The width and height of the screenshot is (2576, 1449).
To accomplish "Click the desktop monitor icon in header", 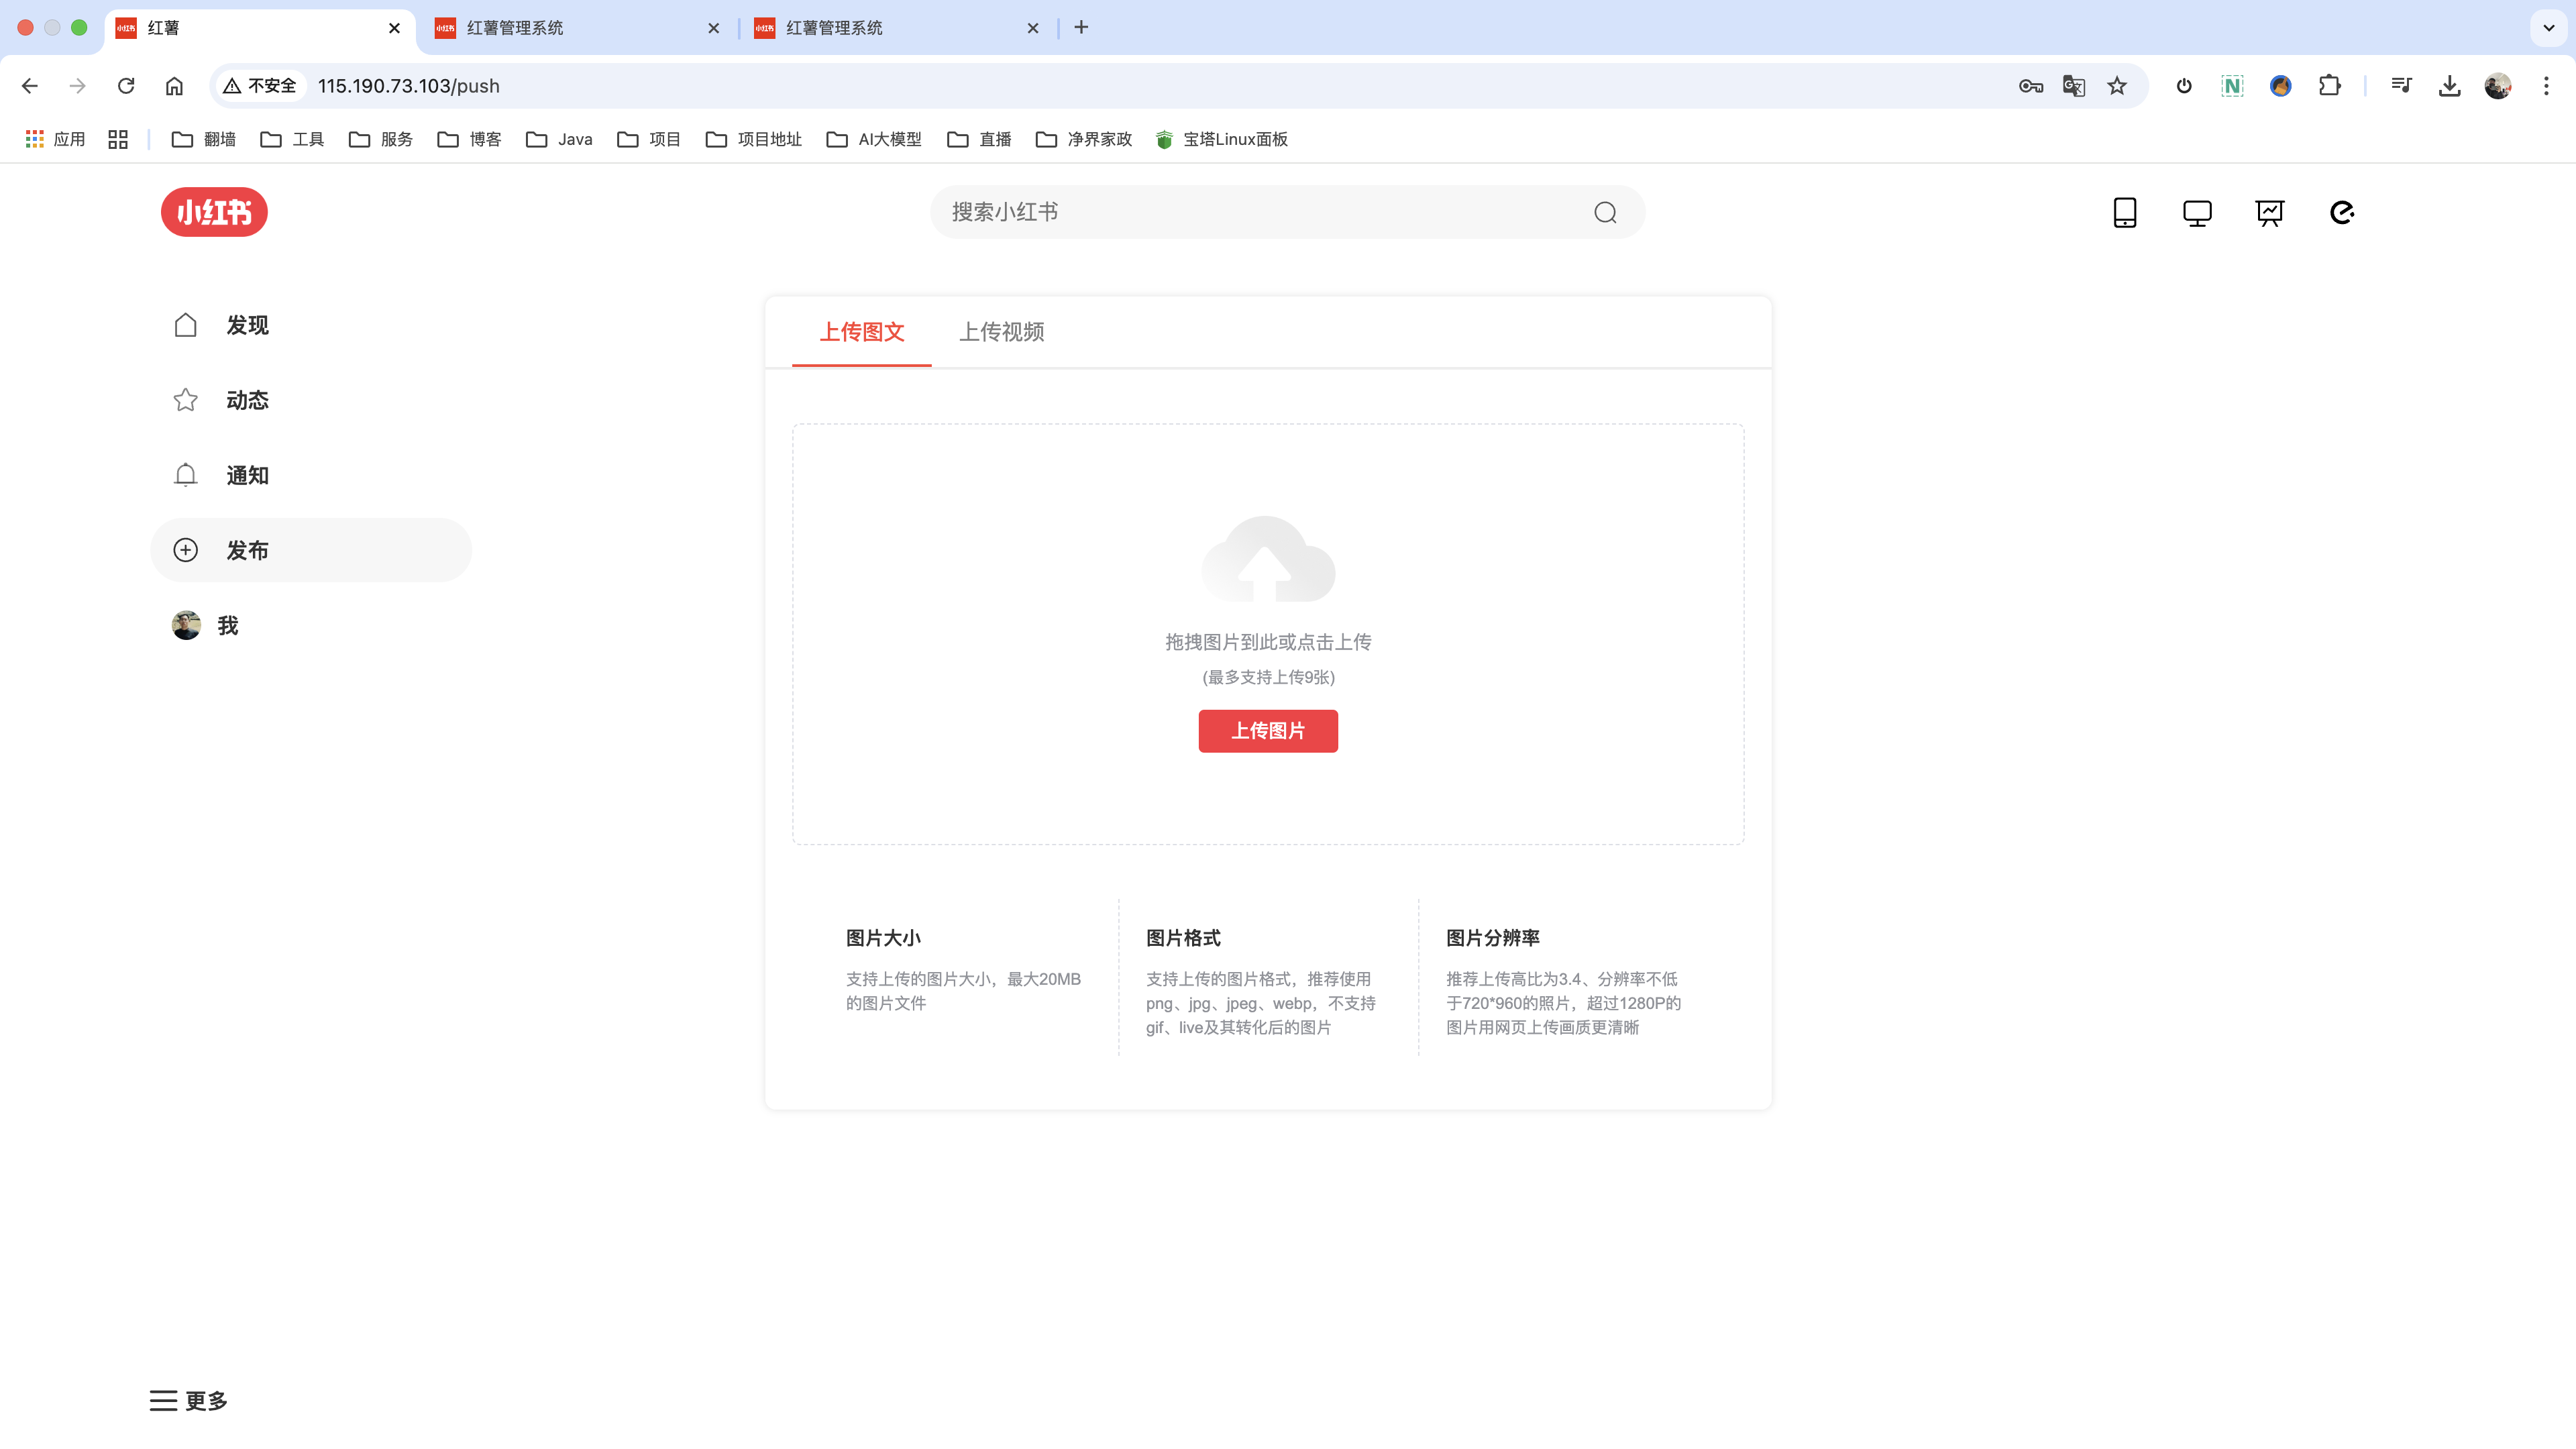I will click(2197, 212).
